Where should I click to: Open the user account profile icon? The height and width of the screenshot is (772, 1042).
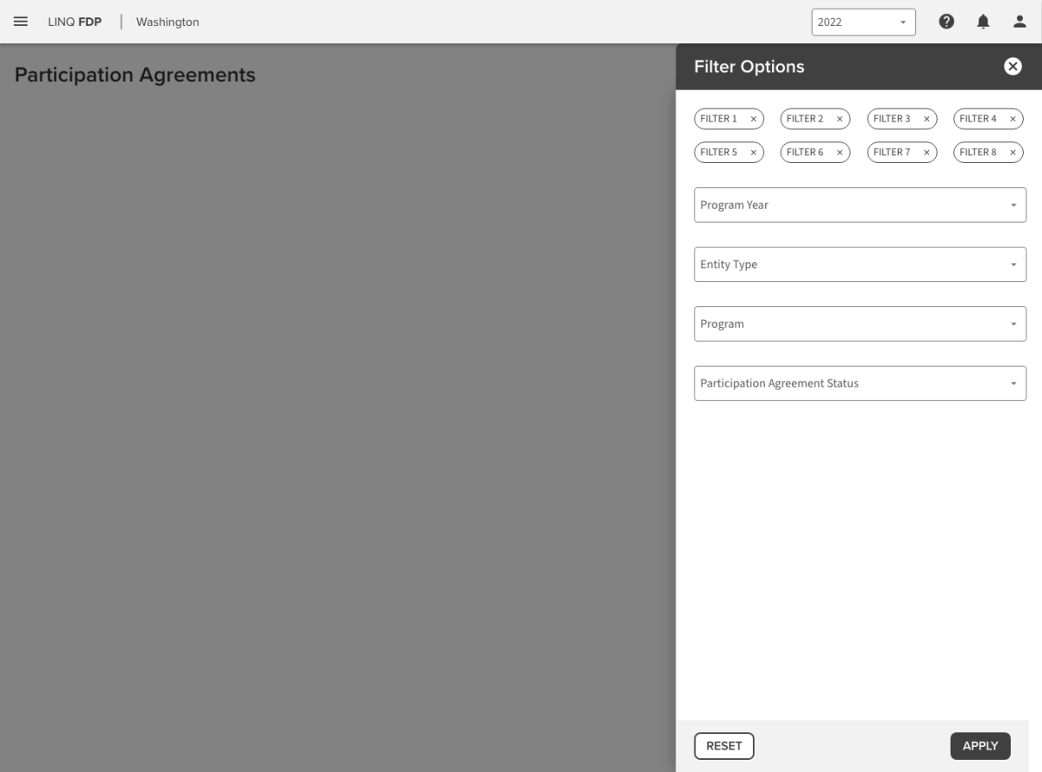click(x=1019, y=22)
